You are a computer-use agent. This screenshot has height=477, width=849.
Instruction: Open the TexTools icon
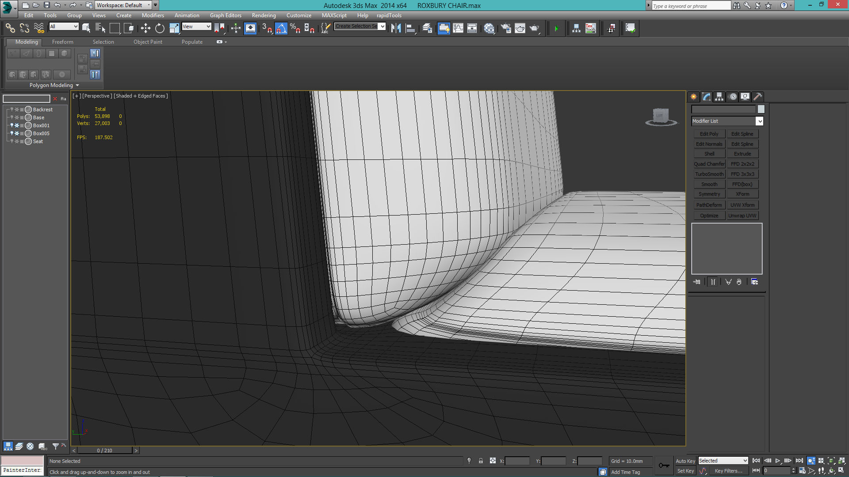click(x=590, y=28)
